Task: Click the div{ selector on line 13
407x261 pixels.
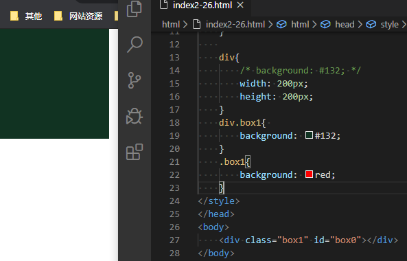Action: click(x=229, y=58)
